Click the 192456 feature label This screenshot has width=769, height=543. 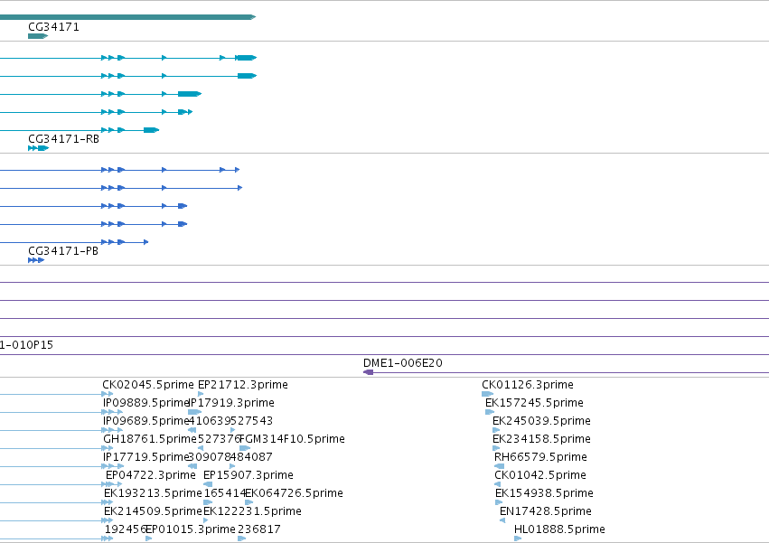click(126, 529)
